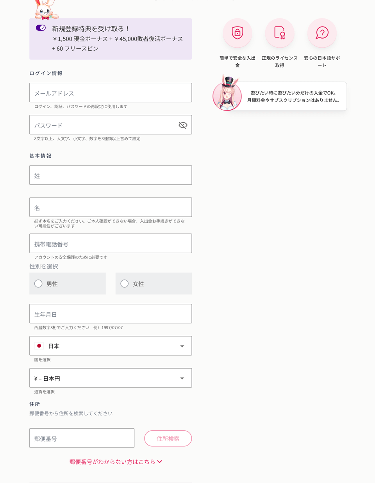Click the secure deposit padlock shield icon
This screenshot has width=375, height=483.
(x=237, y=33)
